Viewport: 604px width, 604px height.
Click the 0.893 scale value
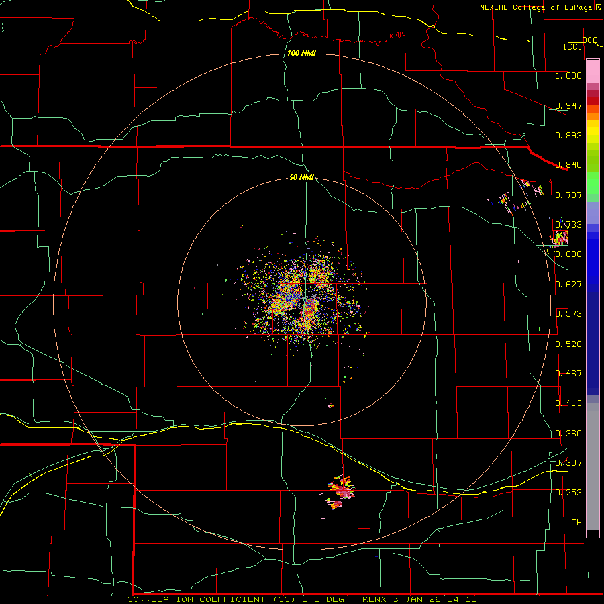click(568, 135)
